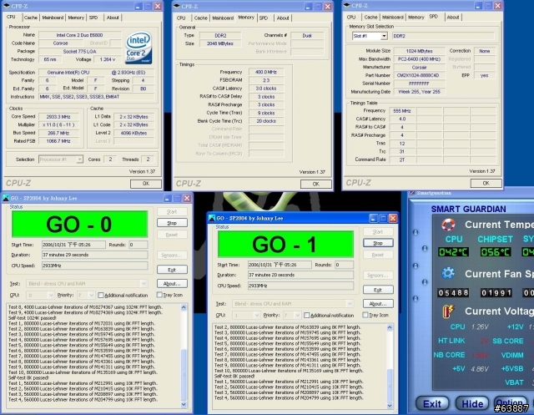Viewport: 534px width, 415px height.
Task: Click the third CPU-Z window title icon
Action: tap(347, 6)
